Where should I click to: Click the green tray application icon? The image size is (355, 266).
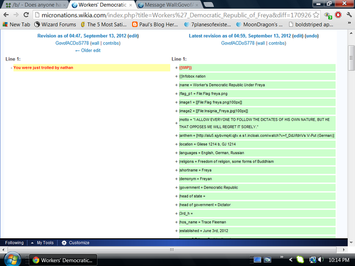coord(300,260)
